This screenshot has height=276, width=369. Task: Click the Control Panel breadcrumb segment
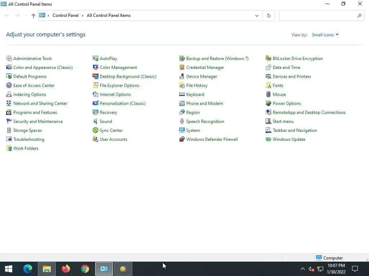tap(66, 15)
